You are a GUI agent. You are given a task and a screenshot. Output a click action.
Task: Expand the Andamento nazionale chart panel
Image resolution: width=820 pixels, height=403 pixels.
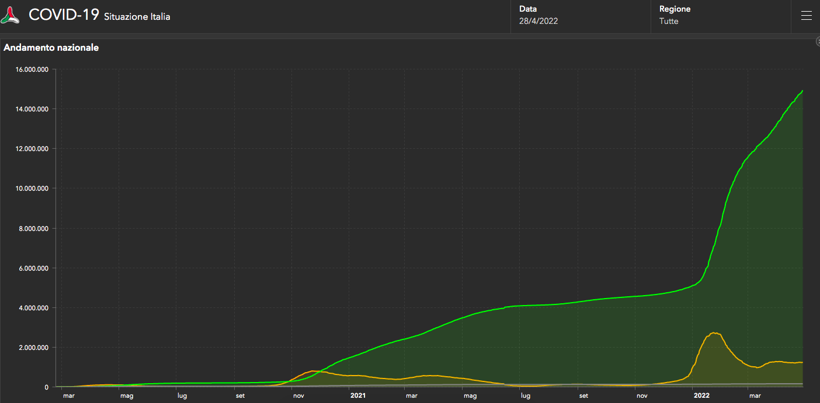coord(817,41)
